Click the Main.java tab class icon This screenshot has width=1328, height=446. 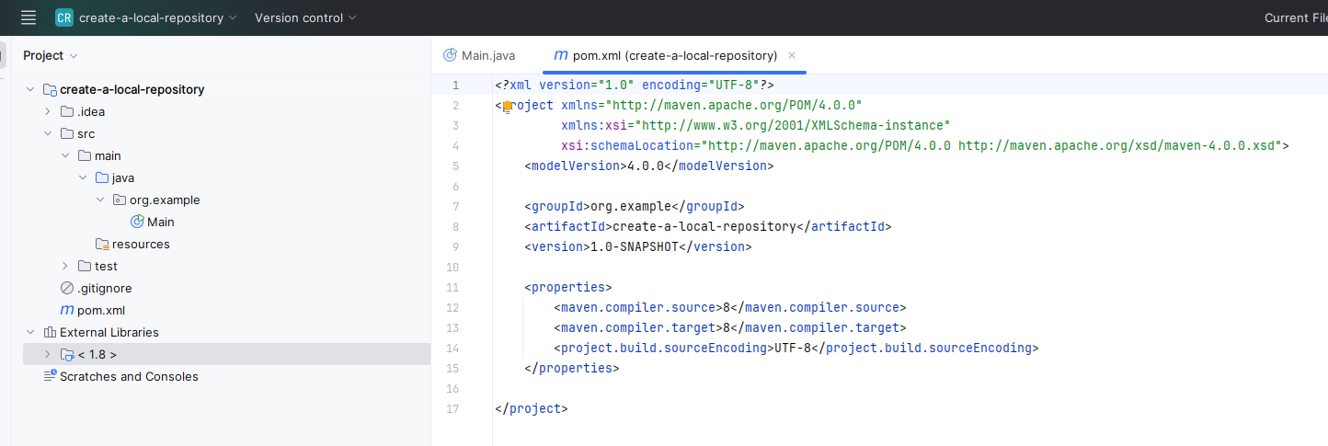tap(450, 55)
